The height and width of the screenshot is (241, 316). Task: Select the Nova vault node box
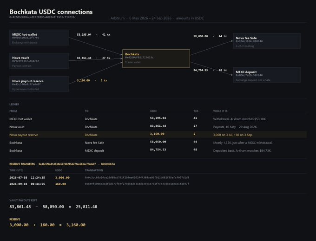point(39,61)
